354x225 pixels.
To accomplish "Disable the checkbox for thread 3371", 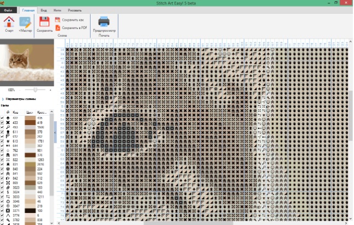I will (x=2, y=210).
